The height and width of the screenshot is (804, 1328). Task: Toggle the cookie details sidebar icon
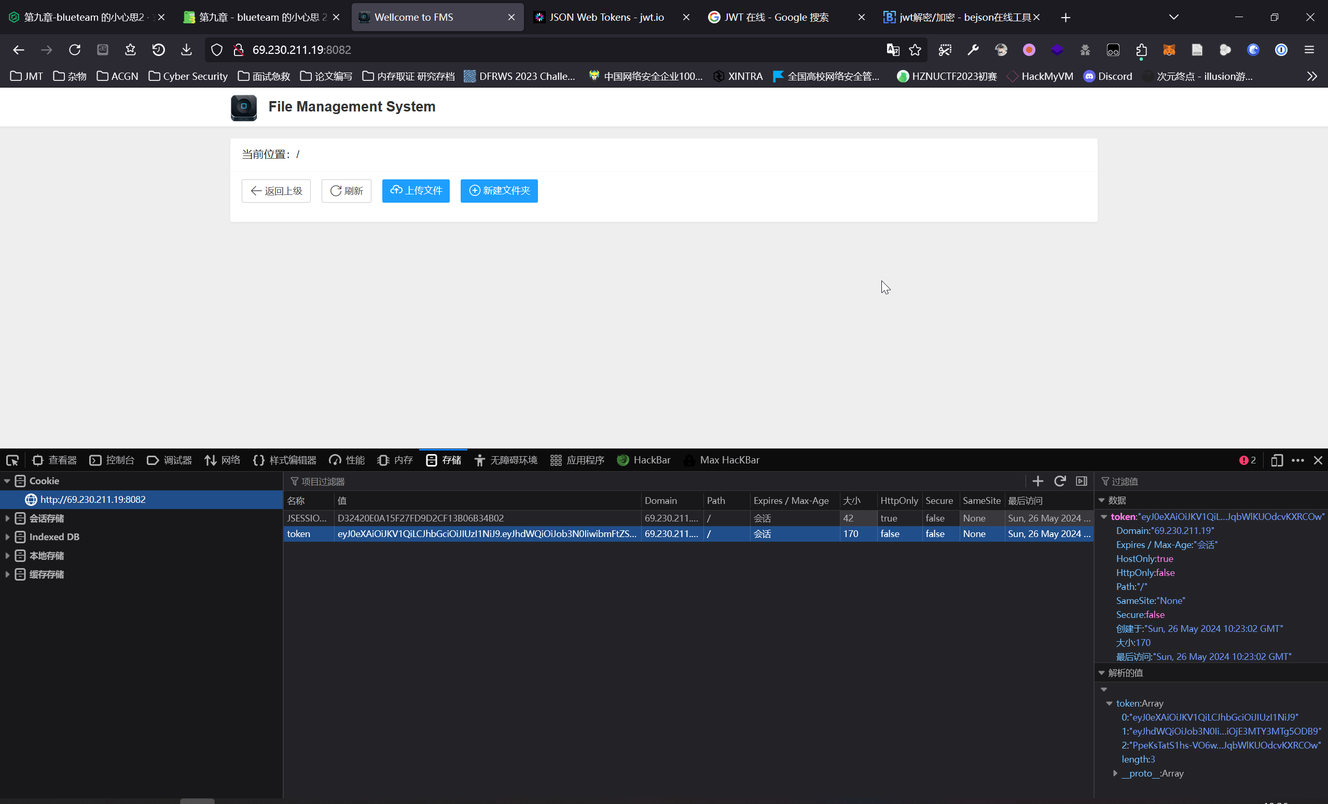pyautogui.click(x=1081, y=481)
